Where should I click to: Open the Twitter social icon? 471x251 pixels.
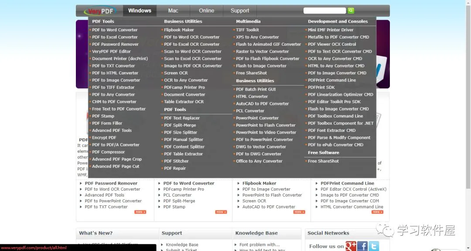(x=374, y=246)
